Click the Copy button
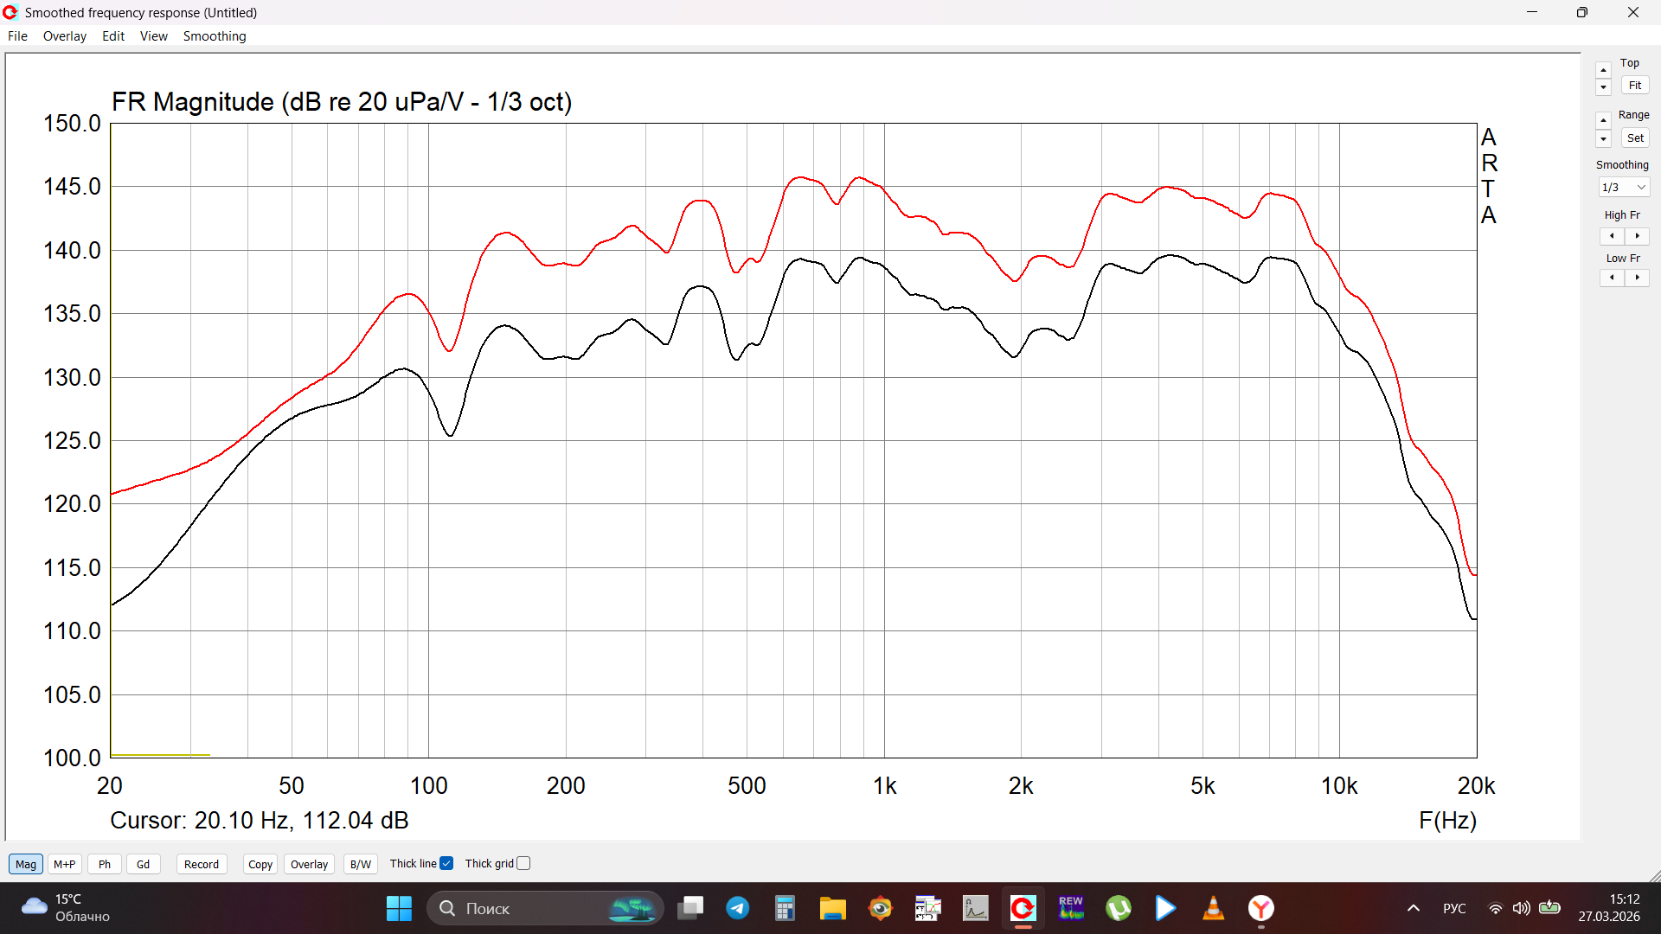 click(x=260, y=864)
